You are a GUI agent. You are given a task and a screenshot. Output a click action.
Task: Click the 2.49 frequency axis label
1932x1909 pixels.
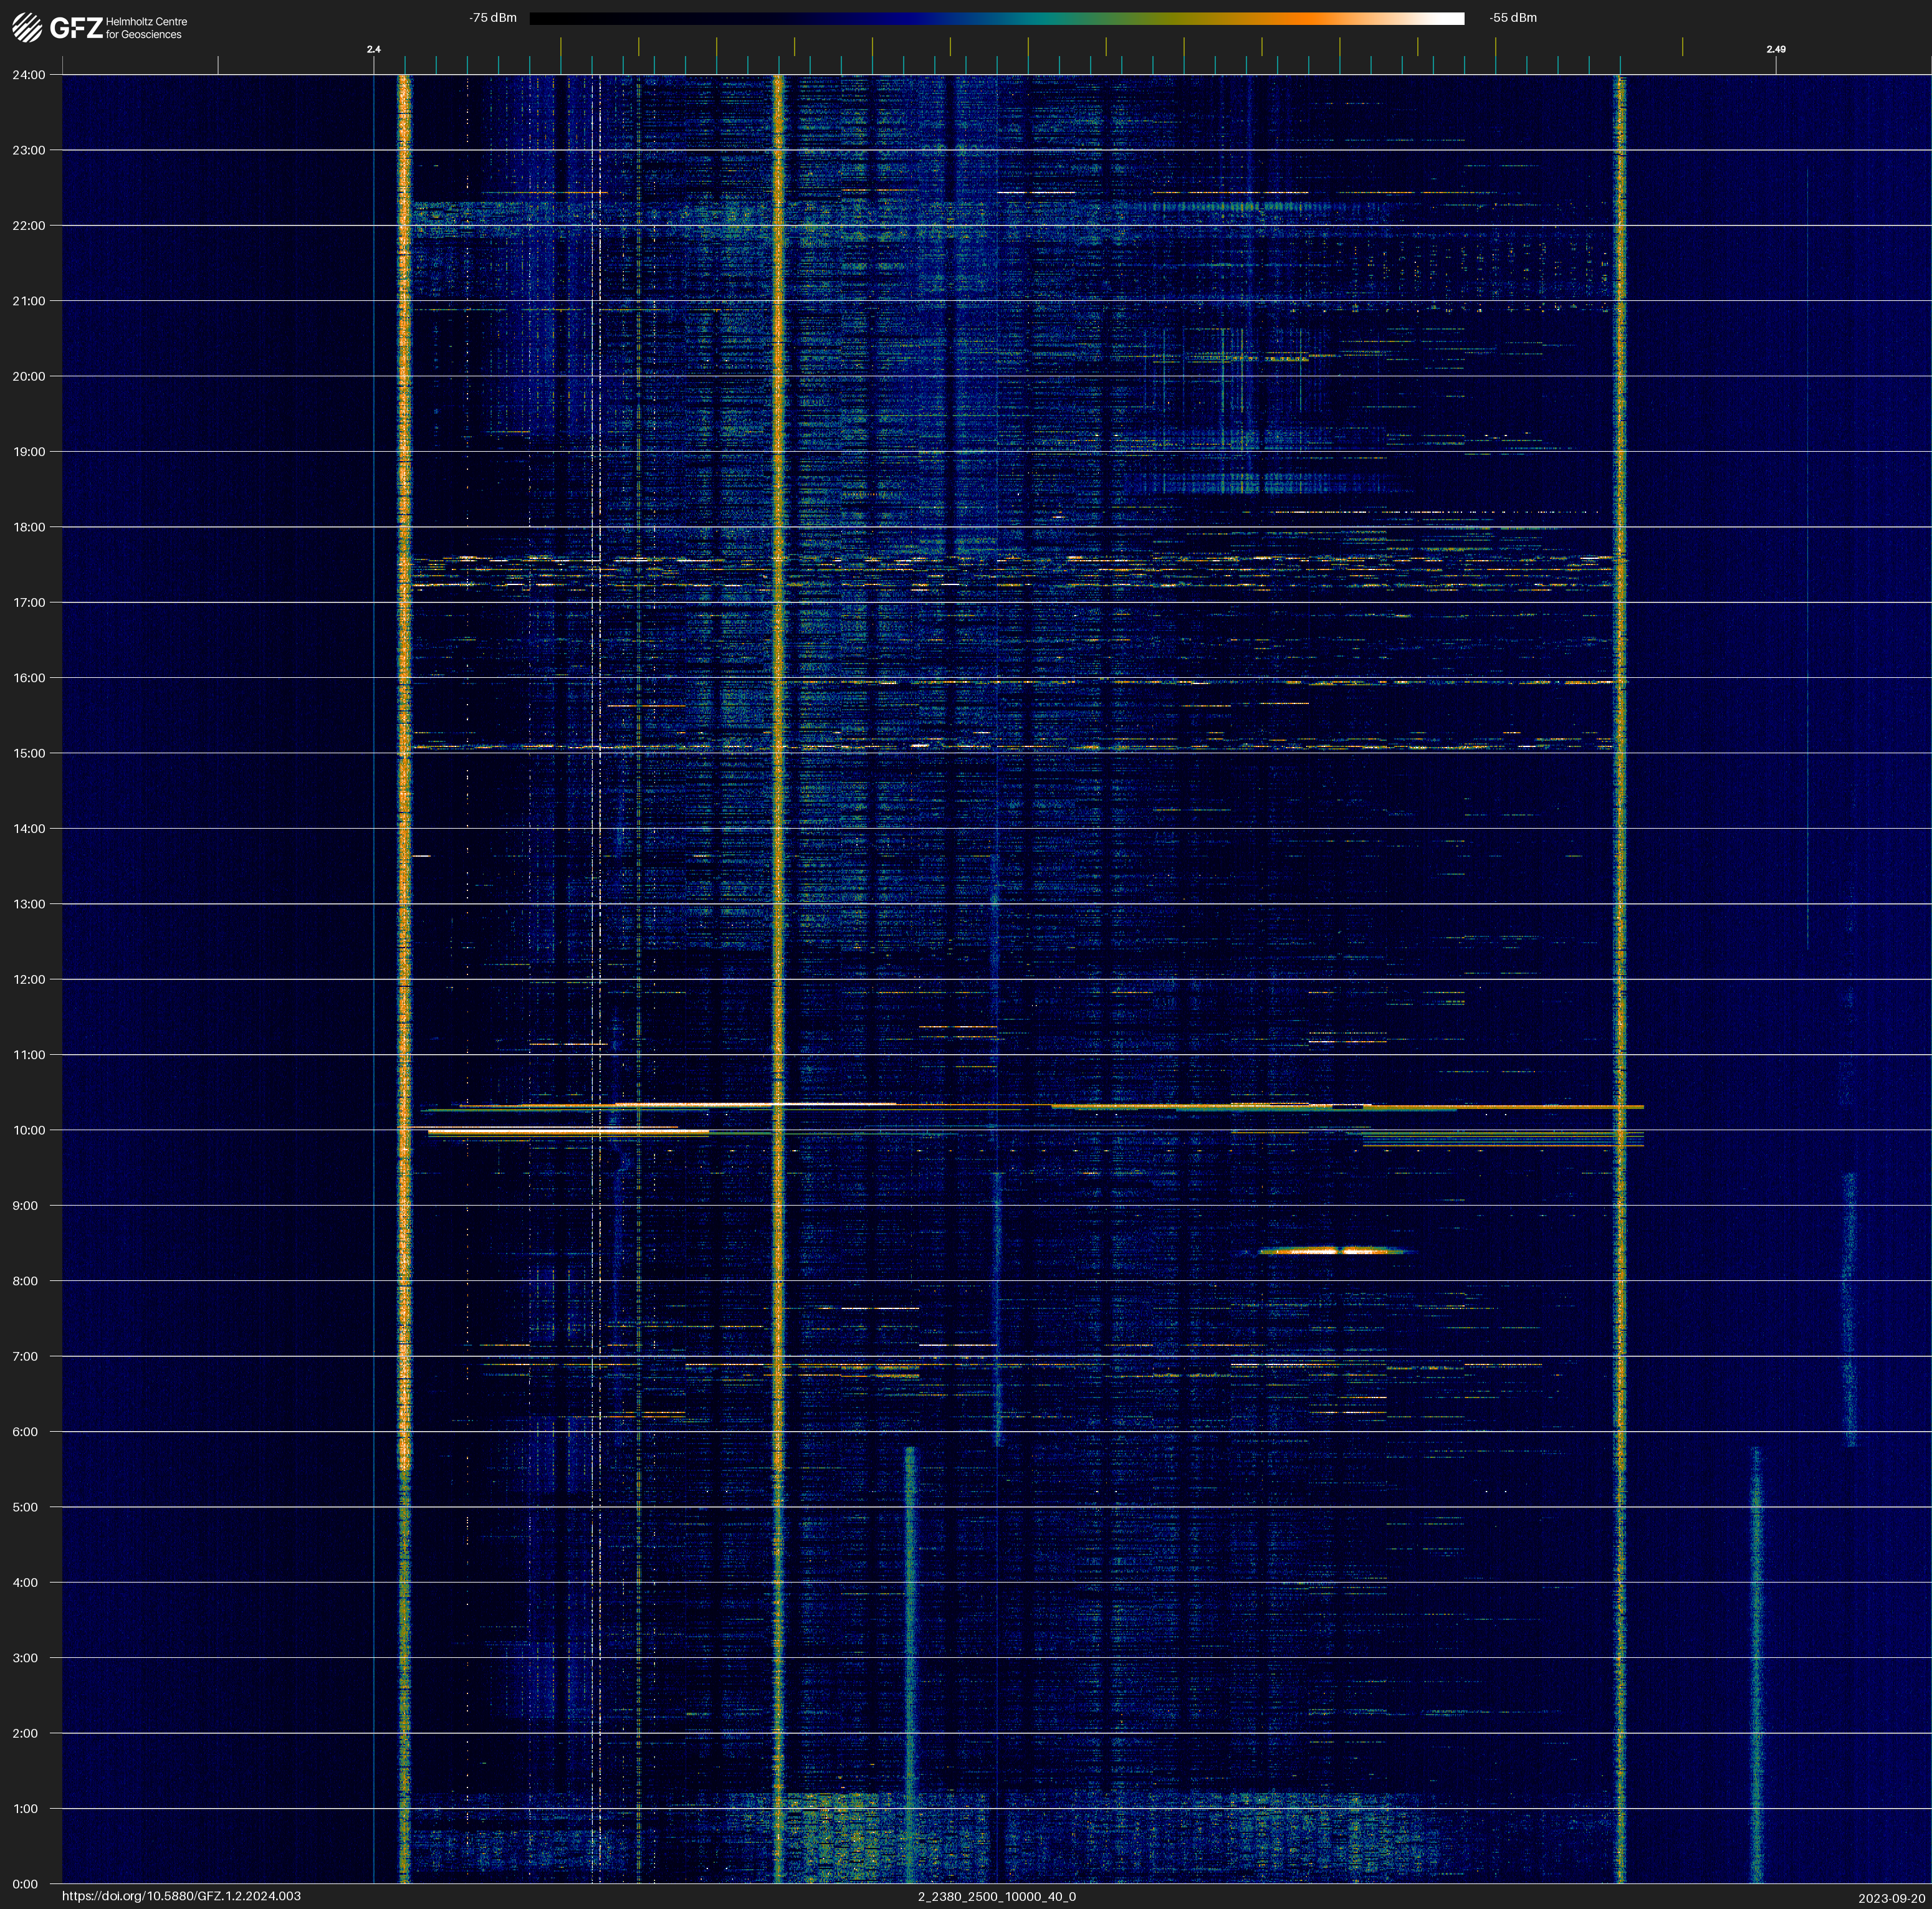coord(1775,49)
